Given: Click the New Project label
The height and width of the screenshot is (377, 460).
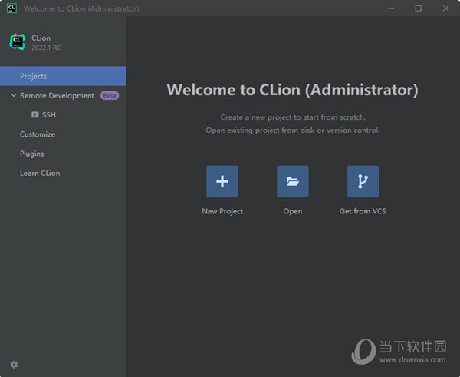Looking at the screenshot, I should (x=222, y=211).
